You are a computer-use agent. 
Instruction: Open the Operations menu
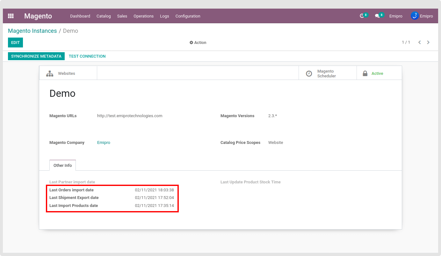[143, 16]
